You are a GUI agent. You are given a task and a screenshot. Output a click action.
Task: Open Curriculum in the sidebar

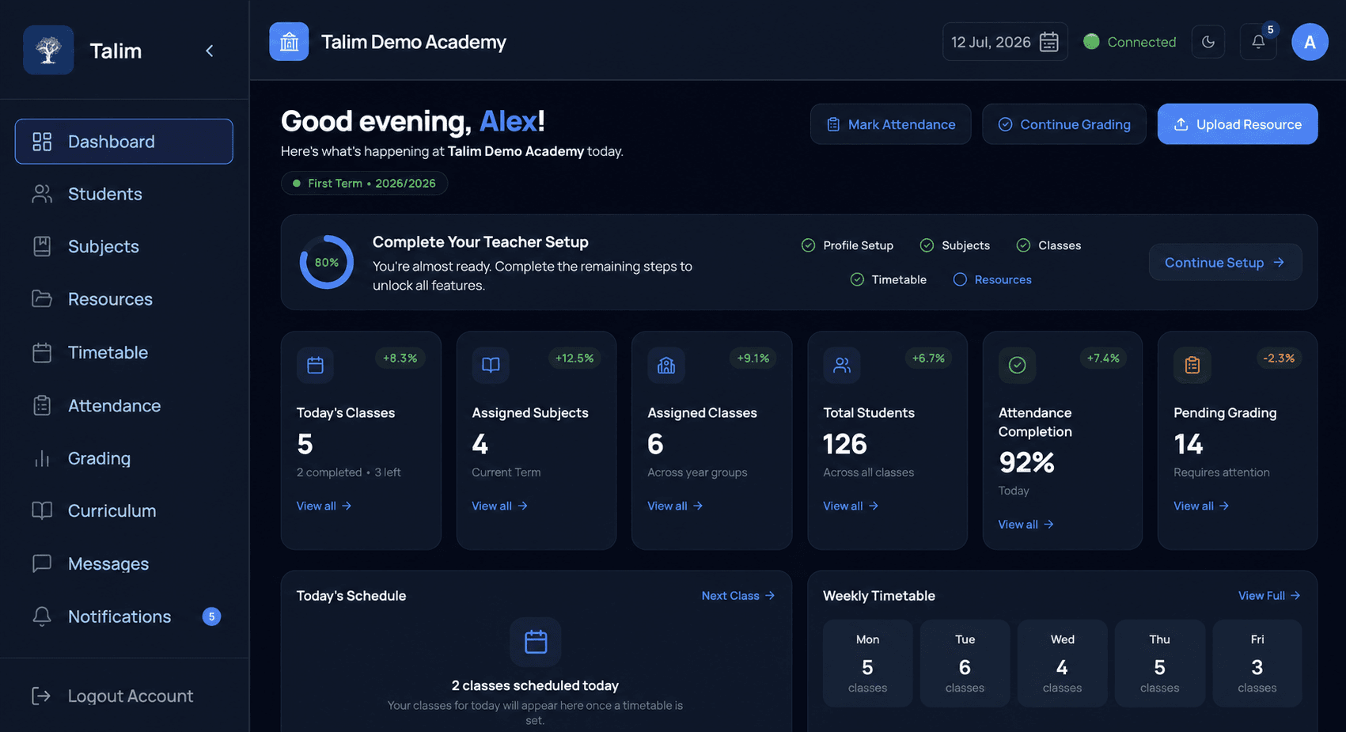(124, 510)
